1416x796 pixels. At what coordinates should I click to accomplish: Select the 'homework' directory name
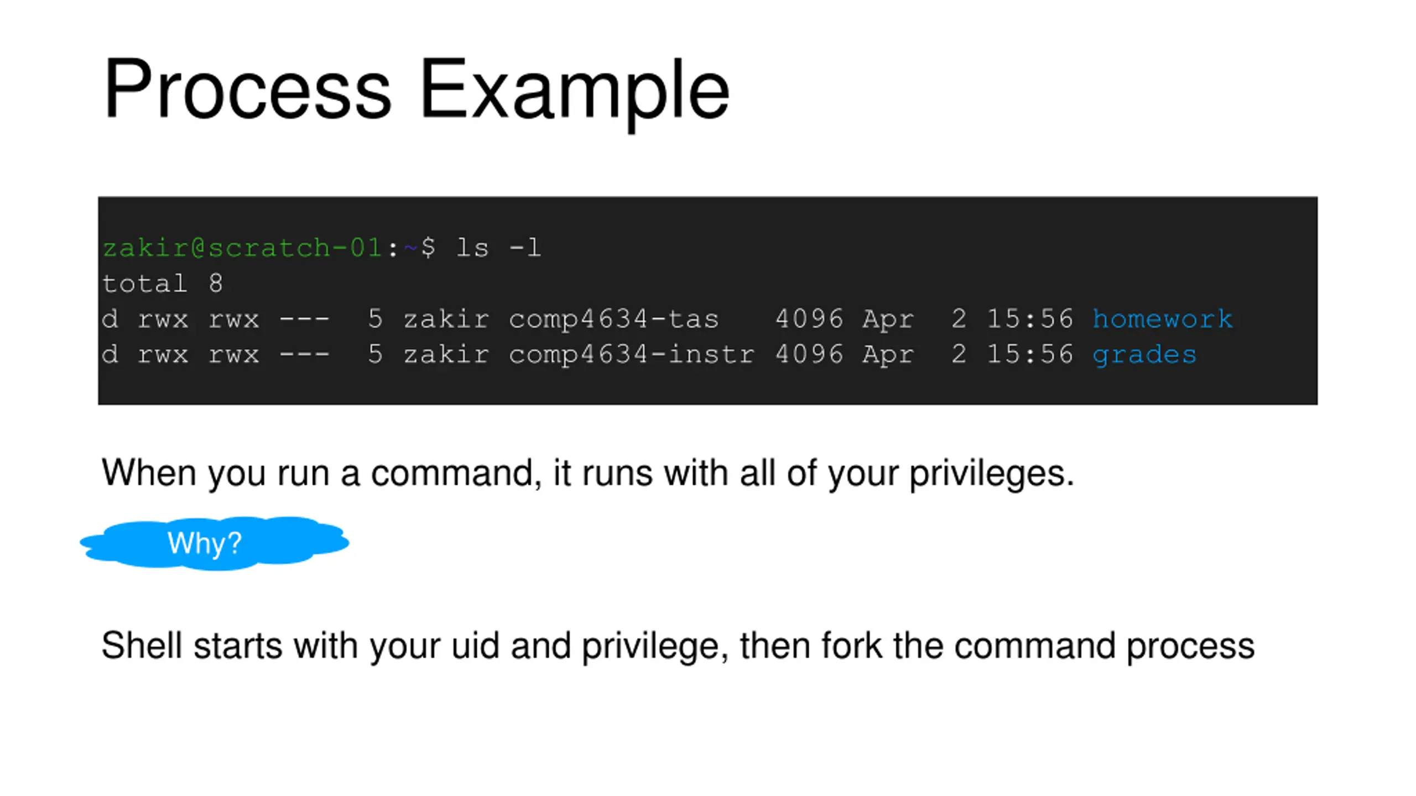1162,319
